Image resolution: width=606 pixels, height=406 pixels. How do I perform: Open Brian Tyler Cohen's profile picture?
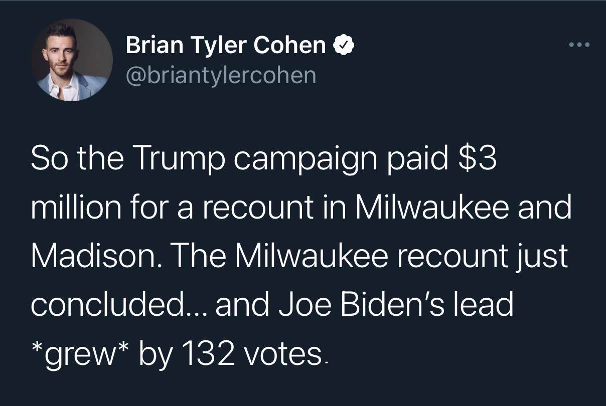tap(72, 60)
